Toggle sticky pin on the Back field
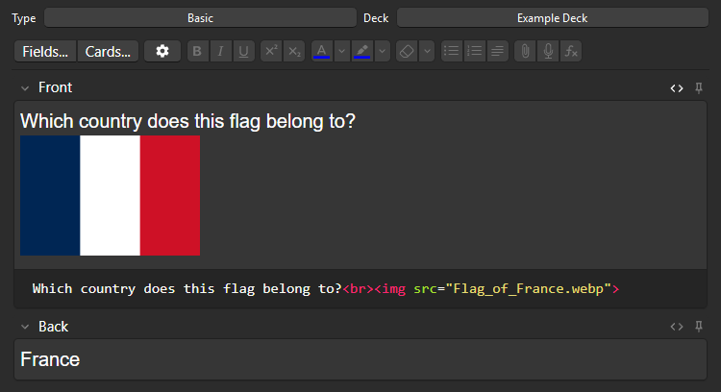The height and width of the screenshot is (392, 721). 699,327
